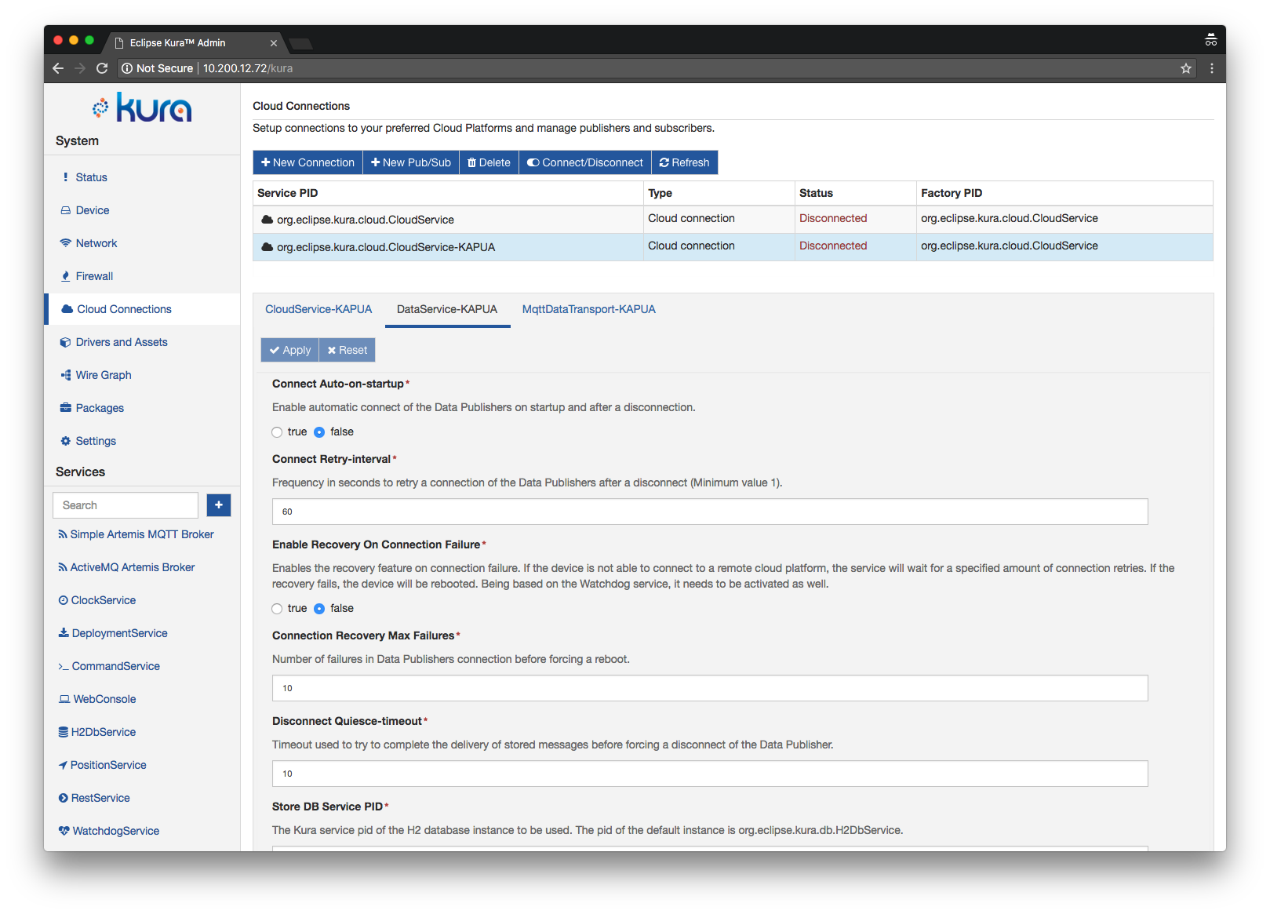Set Enable Recovery On Connection Failure to true
The height and width of the screenshot is (914, 1270).
tap(277, 609)
